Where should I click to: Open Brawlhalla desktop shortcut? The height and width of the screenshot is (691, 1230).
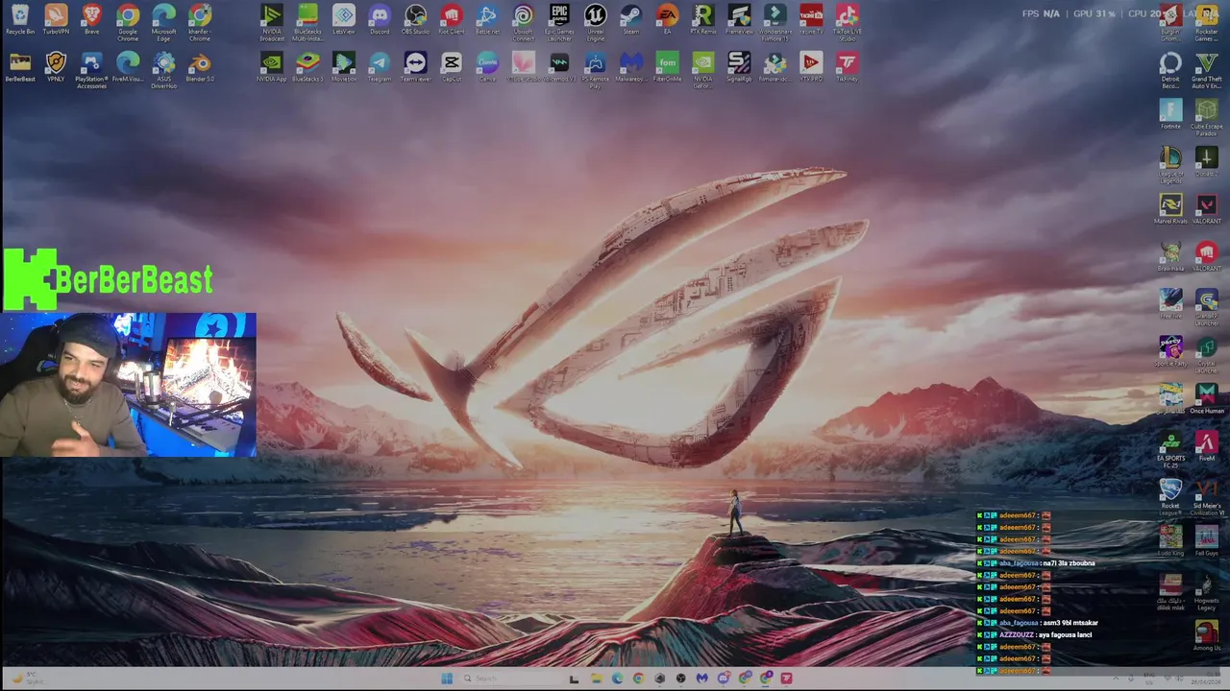[1170, 255]
